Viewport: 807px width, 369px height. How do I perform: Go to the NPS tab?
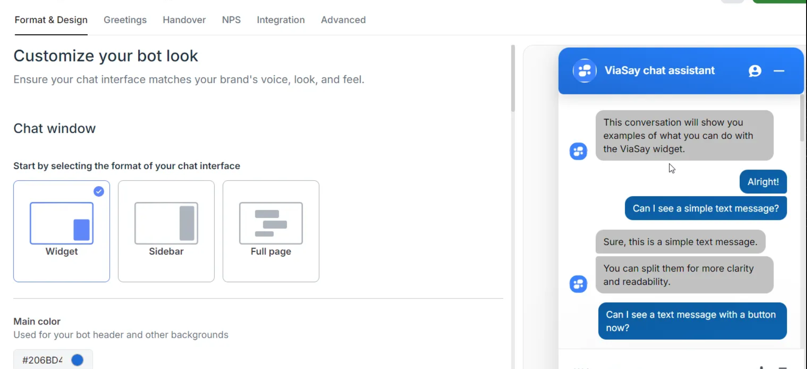point(231,20)
